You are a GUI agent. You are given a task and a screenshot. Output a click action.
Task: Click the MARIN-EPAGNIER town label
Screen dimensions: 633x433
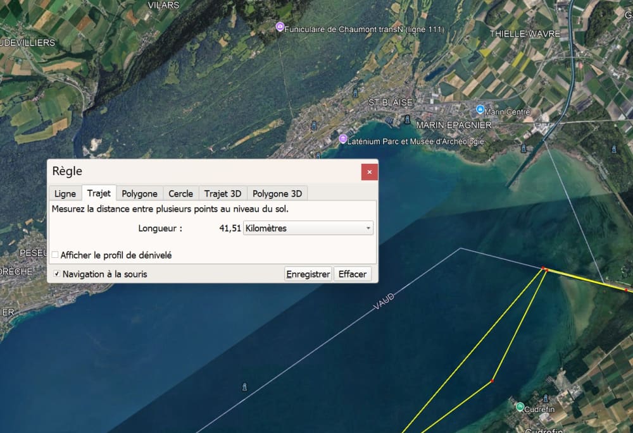tap(454, 125)
